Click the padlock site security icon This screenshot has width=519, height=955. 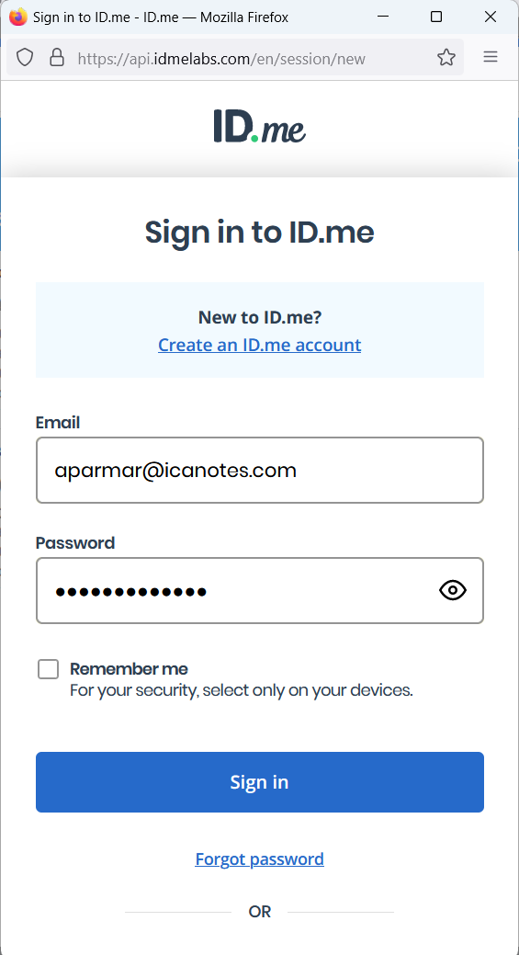(57, 58)
